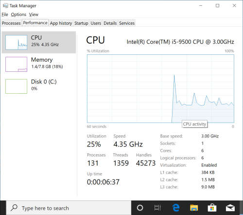
Task: Select Memory usage panel in sidebar
Action: pyautogui.click(x=39, y=64)
